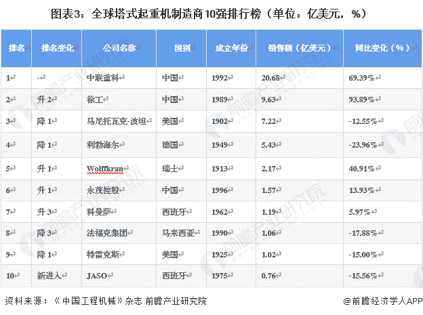423x315 pixels.
Task: Click the founding year '1992'
Action: [220, 78]
